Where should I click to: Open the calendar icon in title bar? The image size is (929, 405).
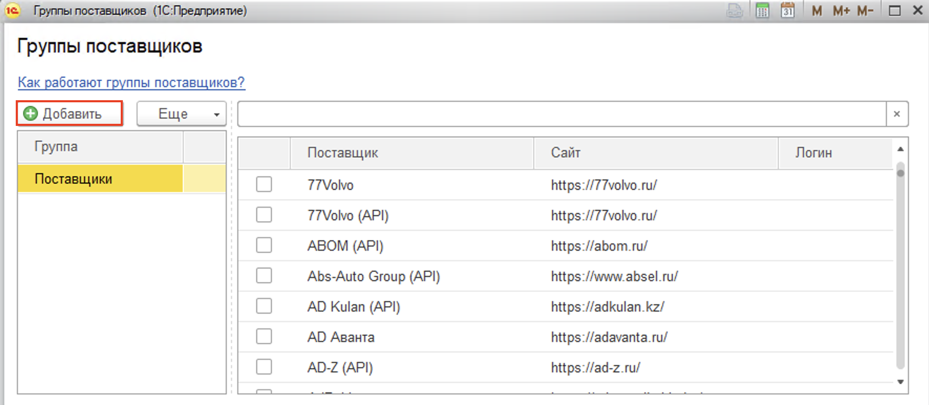787,10
